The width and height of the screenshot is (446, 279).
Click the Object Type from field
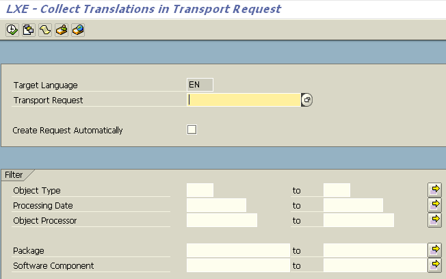pyautogui.click(x=200, y=190)
